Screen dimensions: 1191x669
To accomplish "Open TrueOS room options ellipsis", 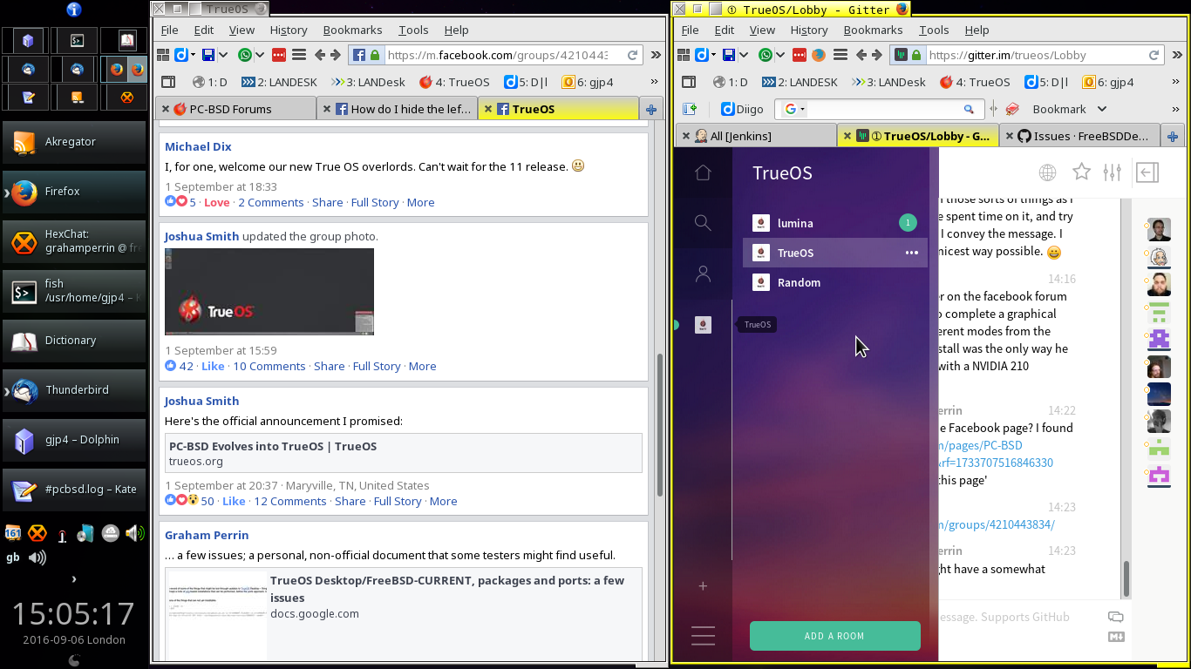I will [912, 253].
